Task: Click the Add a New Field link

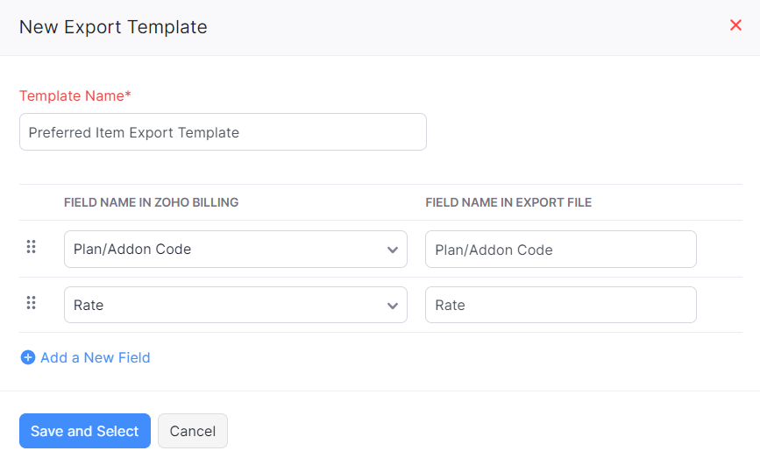Action: click(x=95, y=357)
